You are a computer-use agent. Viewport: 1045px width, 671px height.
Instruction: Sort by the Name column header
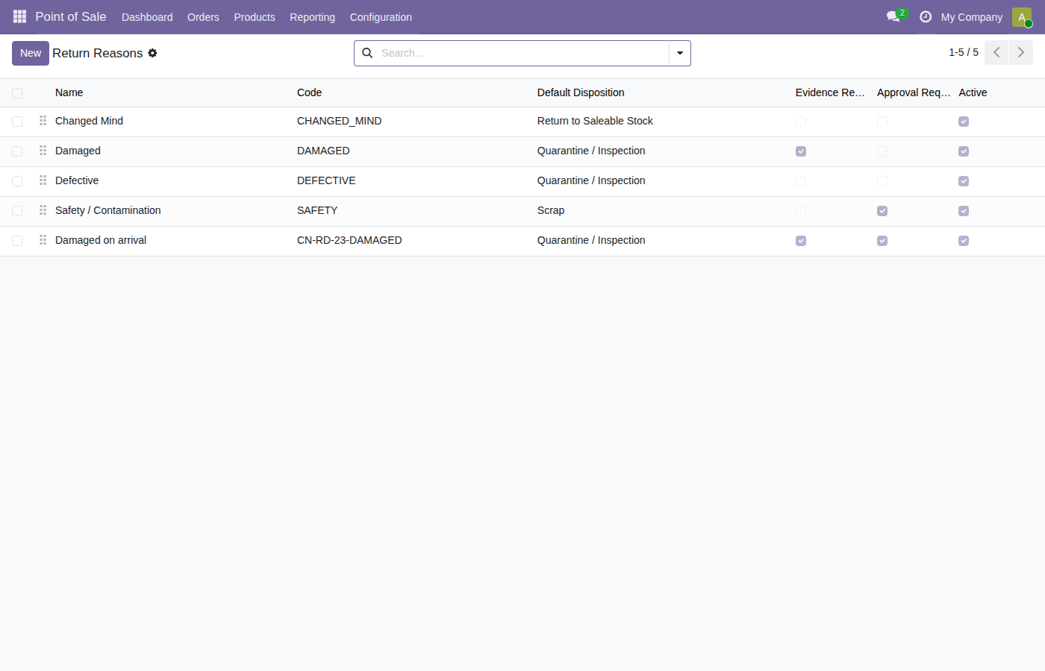tap(69, 92)
